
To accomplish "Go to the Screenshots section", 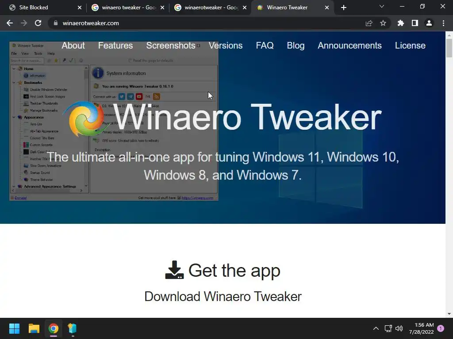I will click(x=171, y=45).
